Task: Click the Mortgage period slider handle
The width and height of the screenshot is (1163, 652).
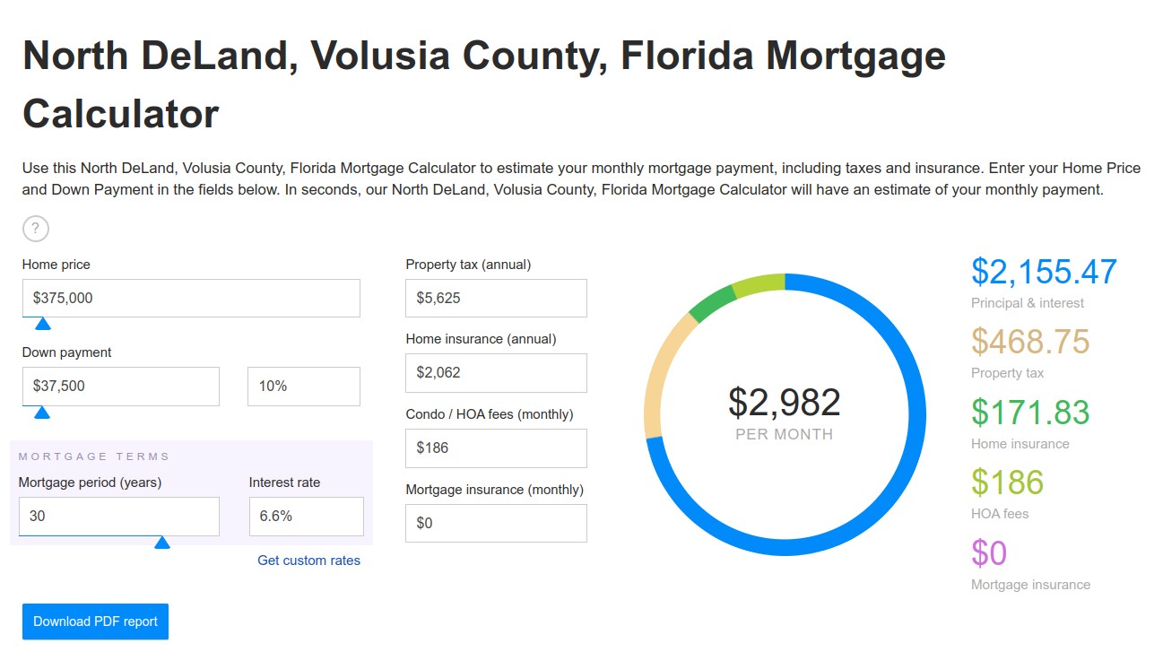Action: tap(162, 543)
